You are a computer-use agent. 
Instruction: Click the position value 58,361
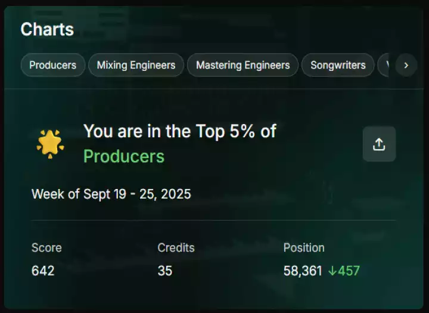(x=303, y=271)
